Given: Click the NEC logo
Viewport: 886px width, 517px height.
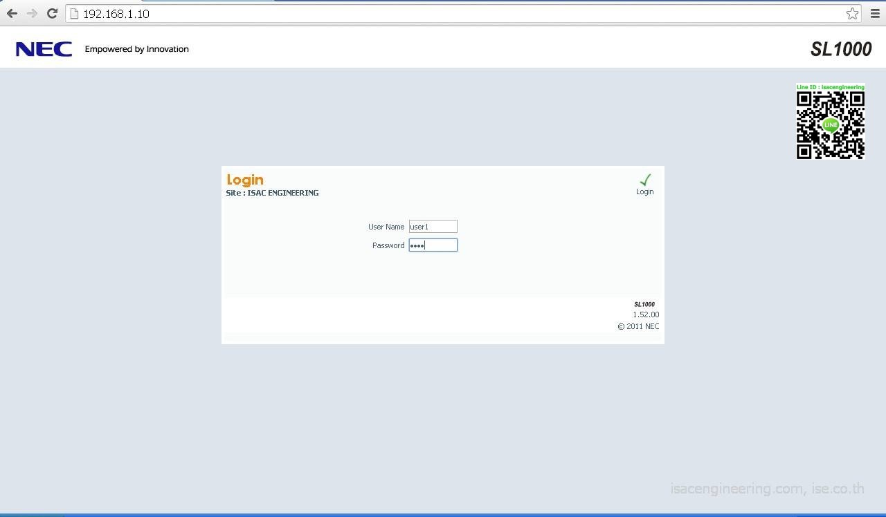Looking at the screenshot, I should tap(44, 49).
